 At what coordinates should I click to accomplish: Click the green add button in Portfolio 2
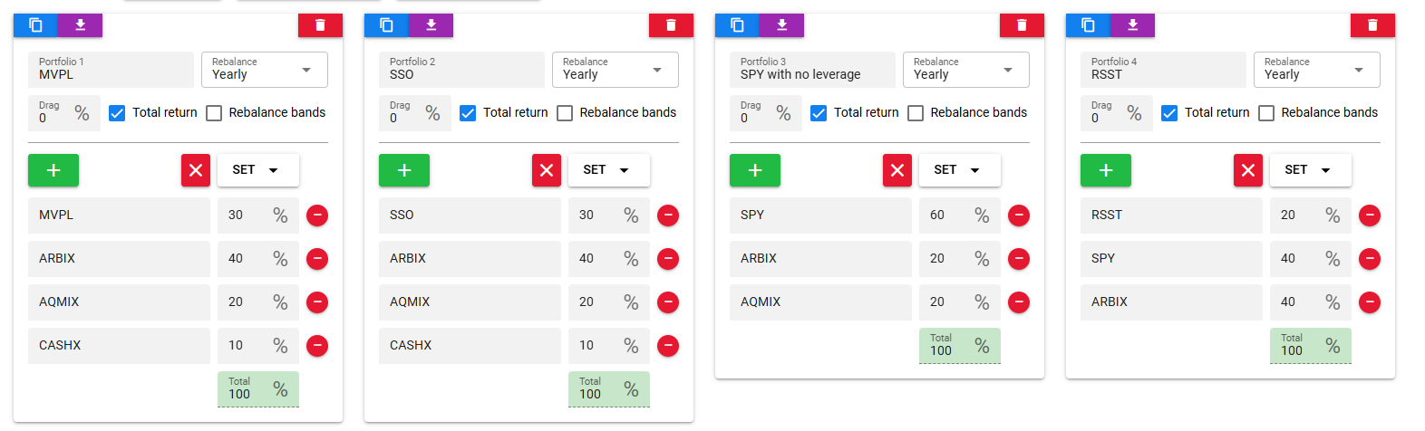point(404,170)
